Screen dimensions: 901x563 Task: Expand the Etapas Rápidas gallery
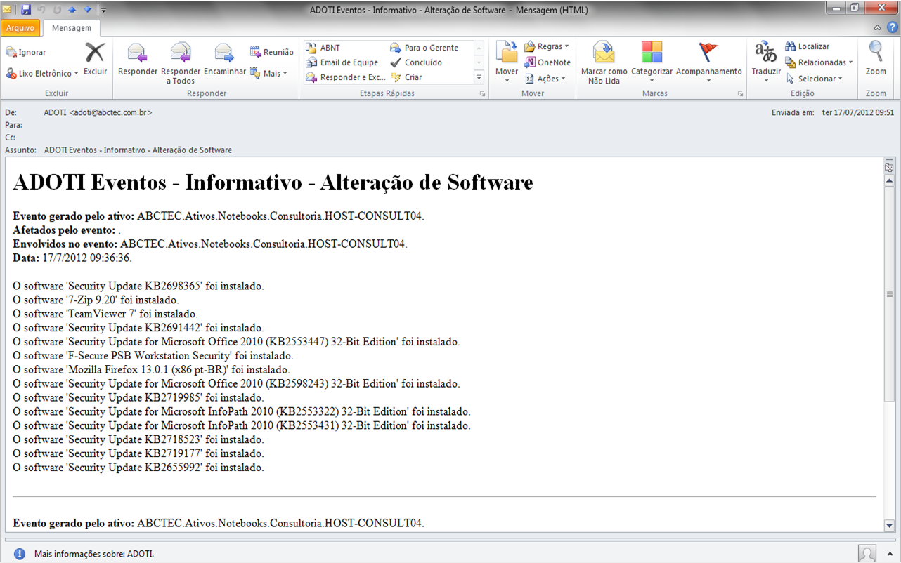point(479,77)
